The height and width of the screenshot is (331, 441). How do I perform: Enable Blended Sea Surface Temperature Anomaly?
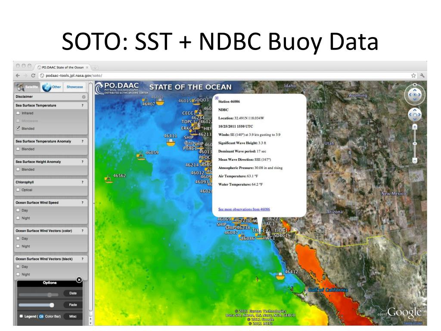(18, 149)
